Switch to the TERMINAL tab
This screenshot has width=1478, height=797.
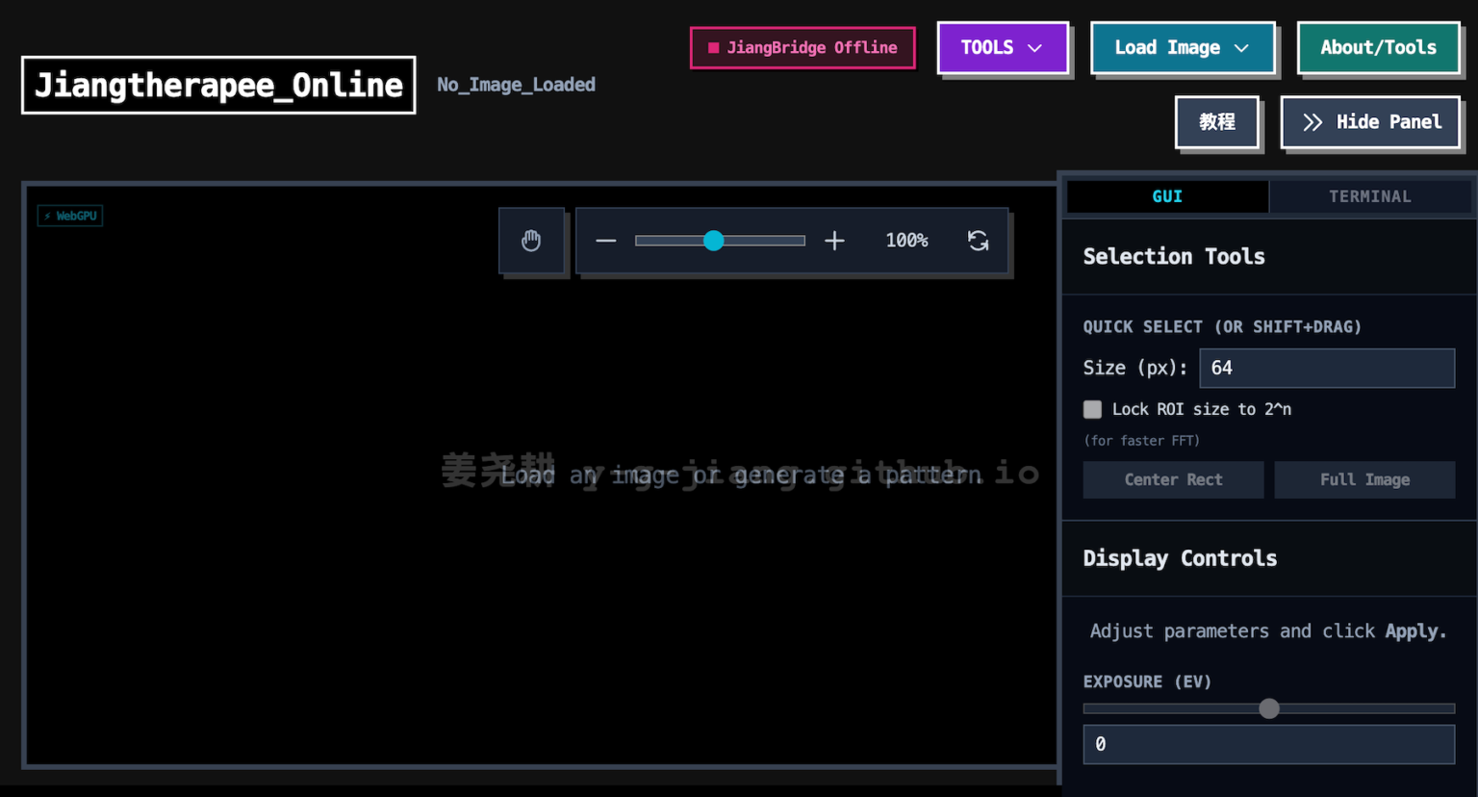pyautogui.click(x=1369, y=196)
